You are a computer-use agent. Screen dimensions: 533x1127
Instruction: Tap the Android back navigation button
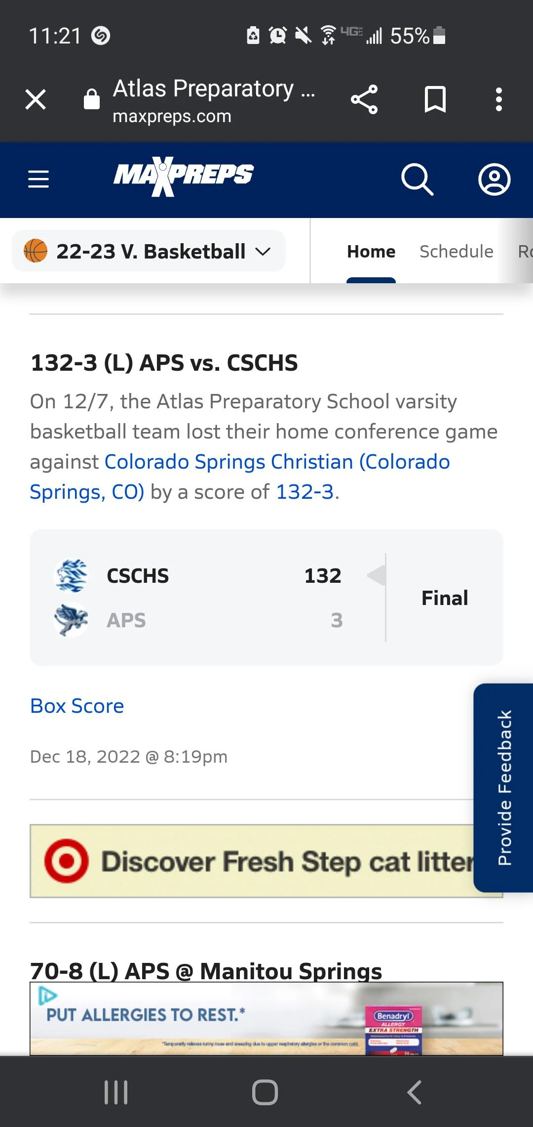[415, 1092]
